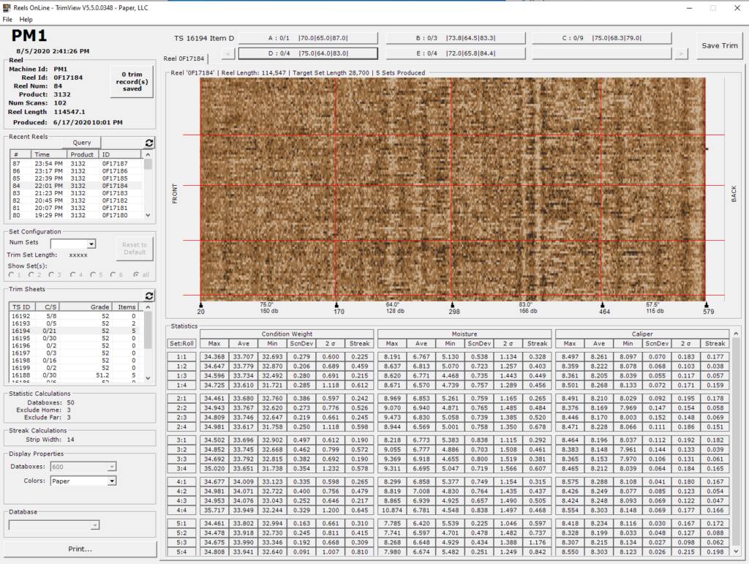749x564 pixels.
Task: Select Show Set radio button 2
Action: [x=31, y=274]
